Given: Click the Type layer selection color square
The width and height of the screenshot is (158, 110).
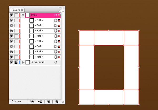Looking at the screenshot, I should tap(59, 15).
